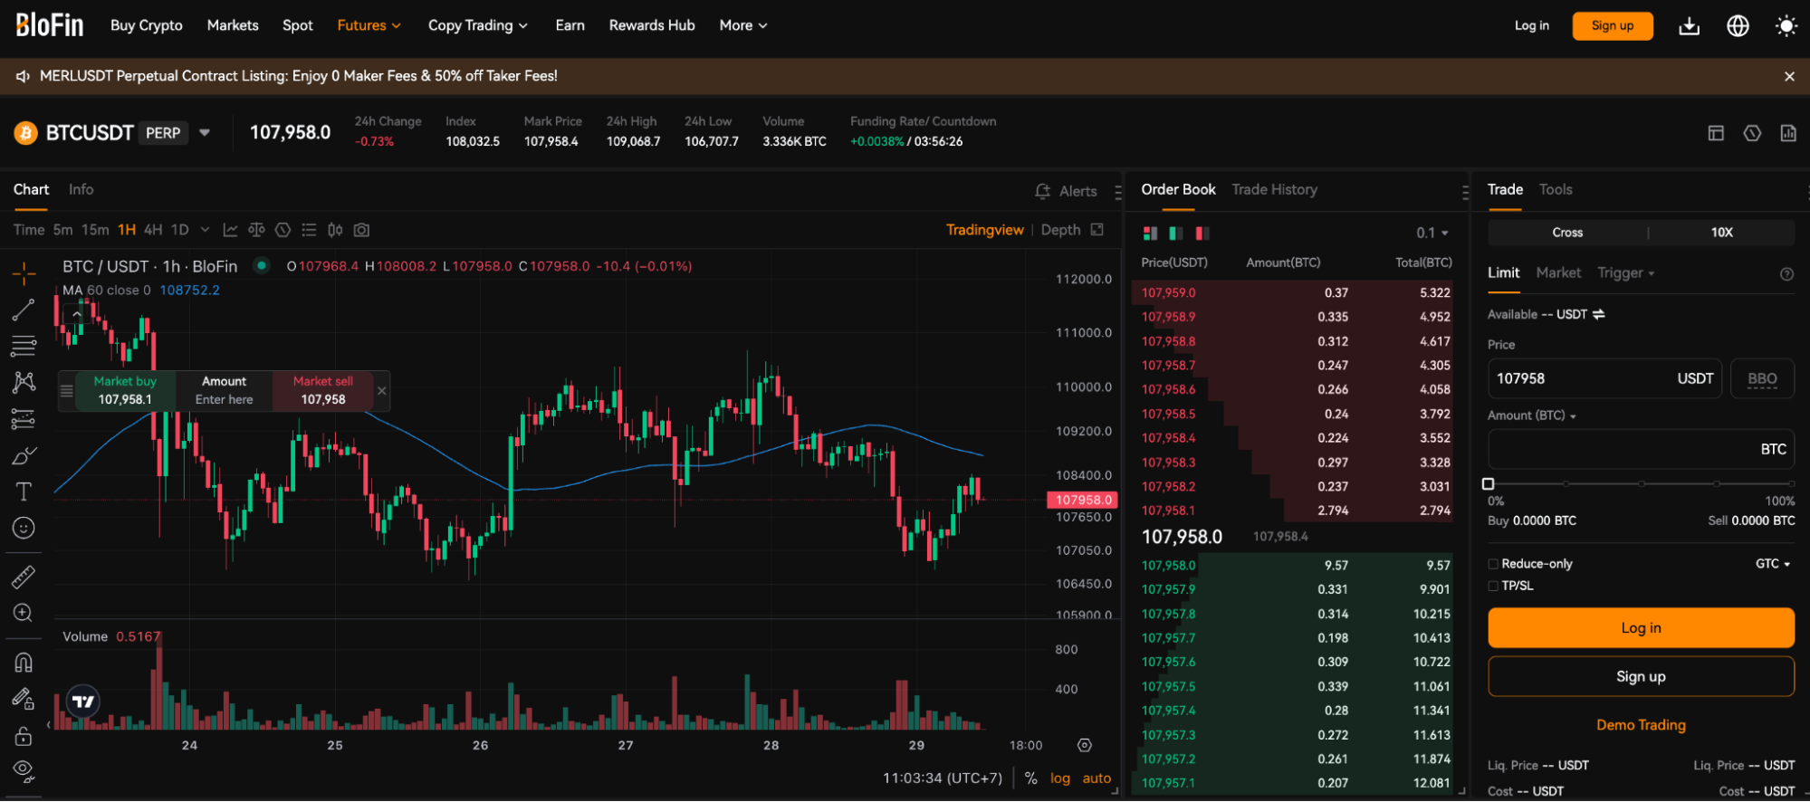The height and width of the screenshot is (802, 1810).
Task: Take a chart snapshot with camera icon
Action: click(x=361, y=230)
